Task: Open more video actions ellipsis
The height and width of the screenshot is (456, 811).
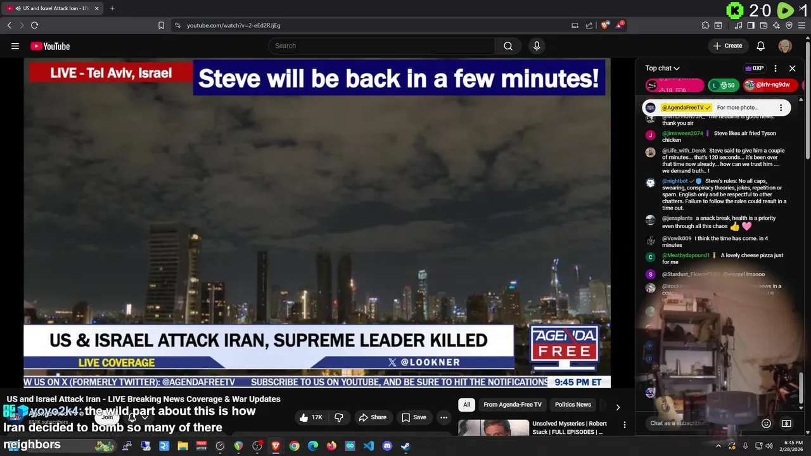Action: 444,417
